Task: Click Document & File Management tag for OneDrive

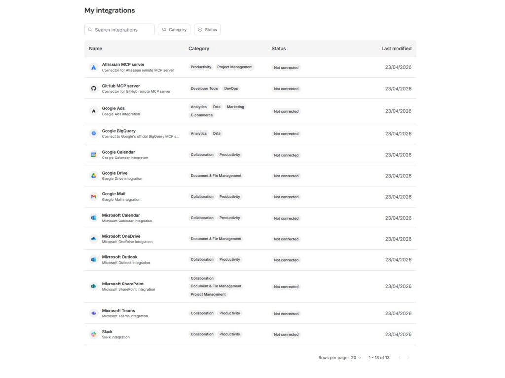Action: coord(216,239)
